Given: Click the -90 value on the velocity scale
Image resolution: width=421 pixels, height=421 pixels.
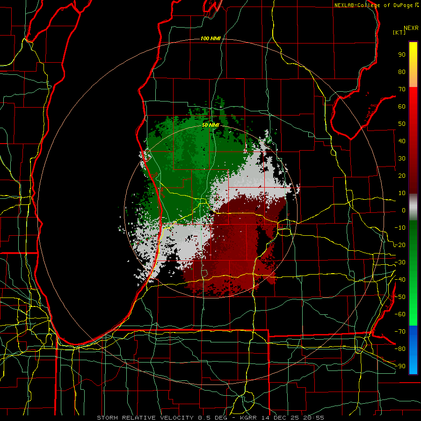Looking at the screenshot, I should tap(400, 366).
